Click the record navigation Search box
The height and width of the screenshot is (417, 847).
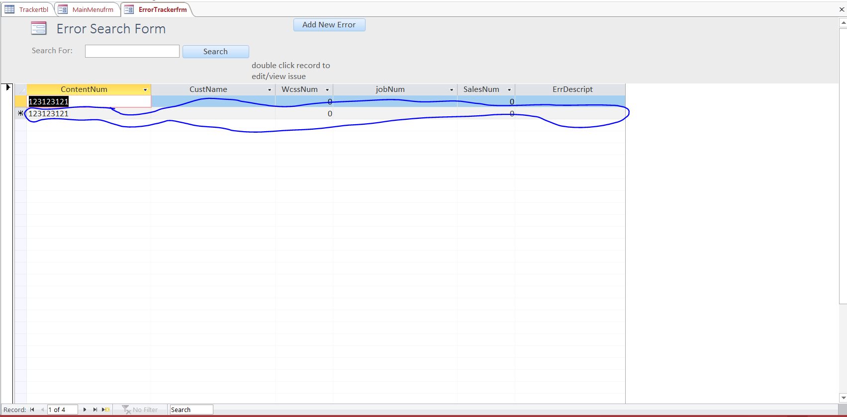click(x=191, y=410)
